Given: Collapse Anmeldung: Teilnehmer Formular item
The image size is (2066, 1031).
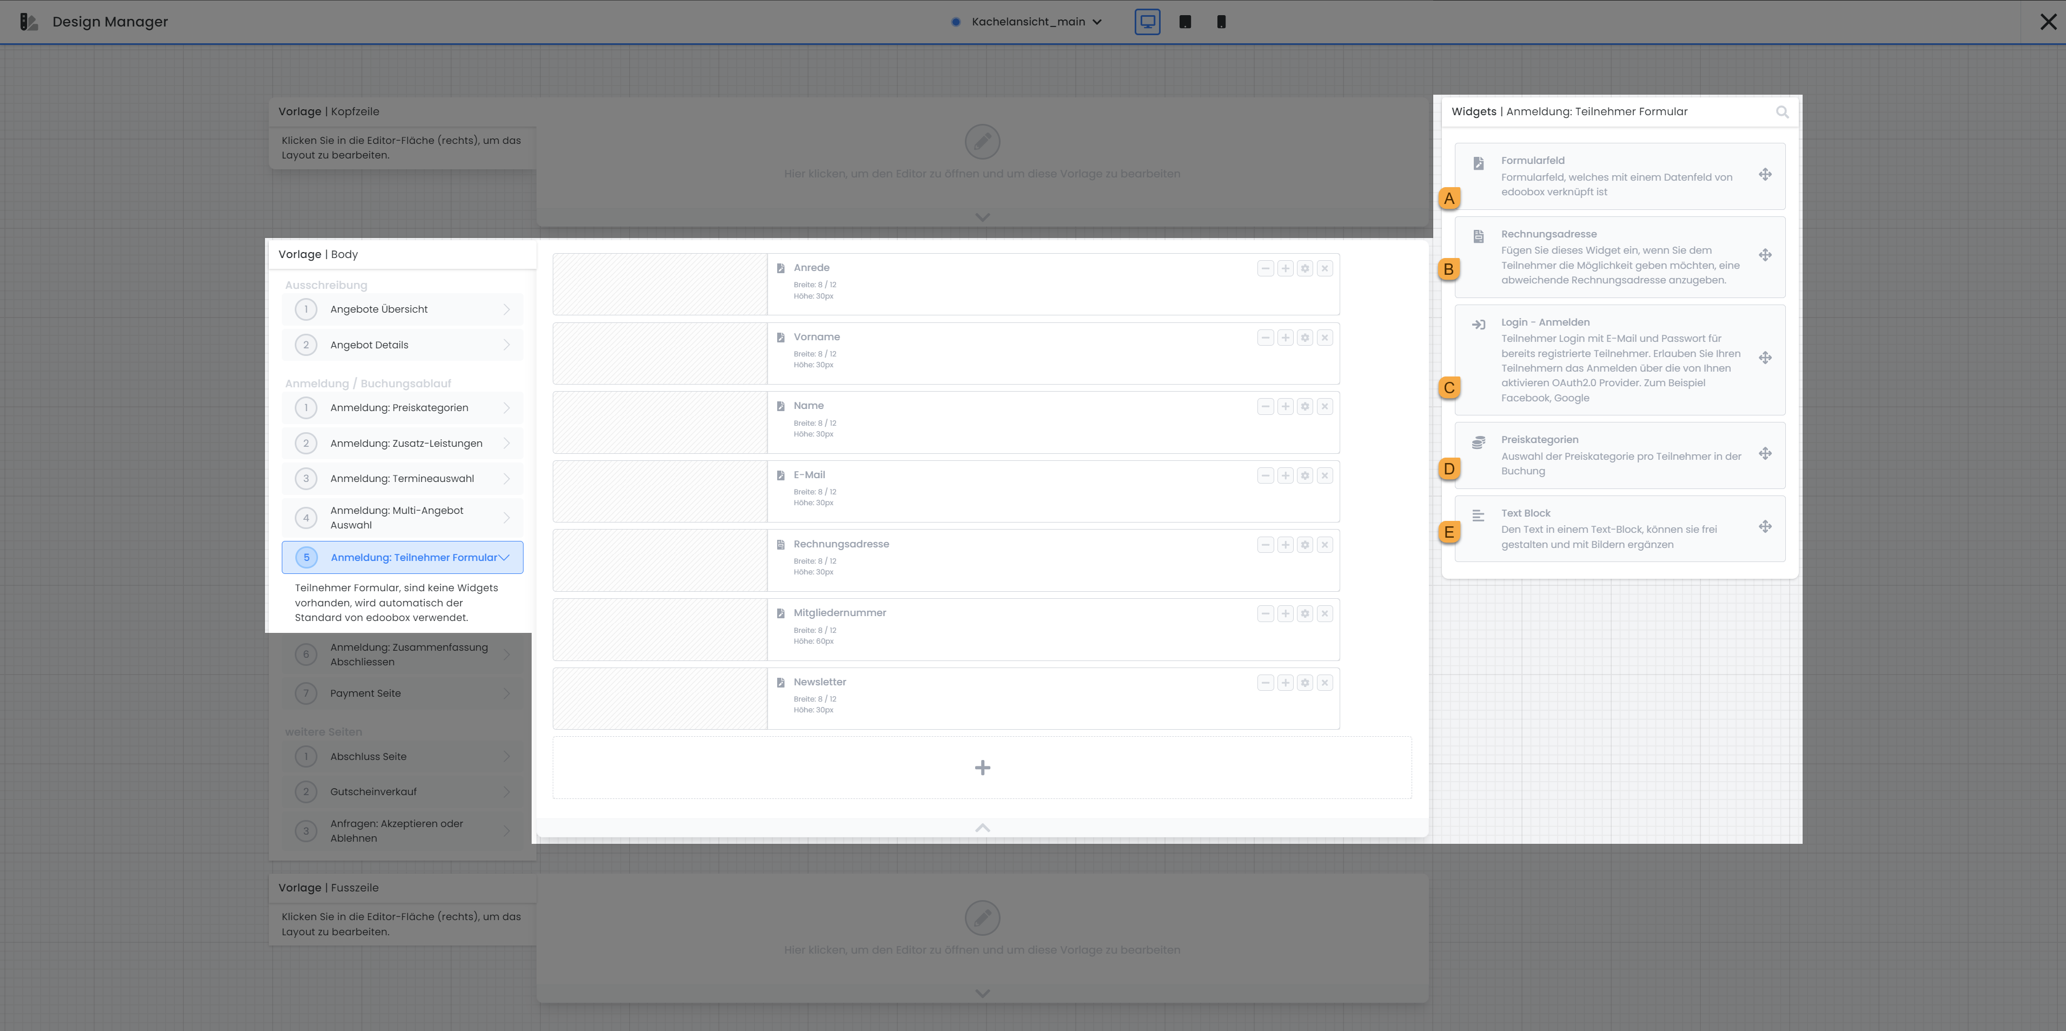Looking at the screenshot, I should (505, 558).
